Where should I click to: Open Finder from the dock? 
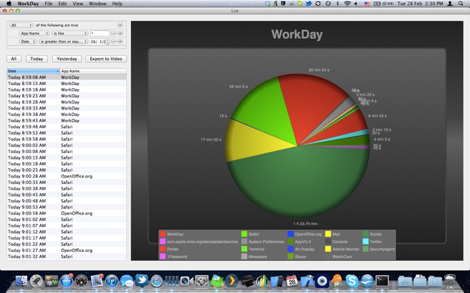click(x=21, y=281)
